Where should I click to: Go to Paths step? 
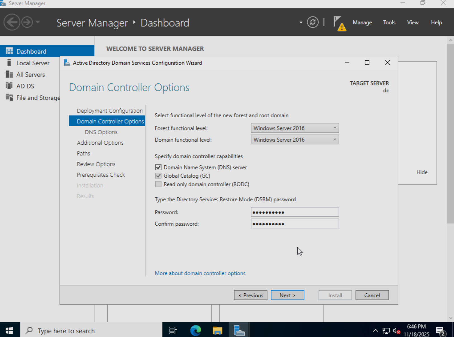tap(83, 153)
